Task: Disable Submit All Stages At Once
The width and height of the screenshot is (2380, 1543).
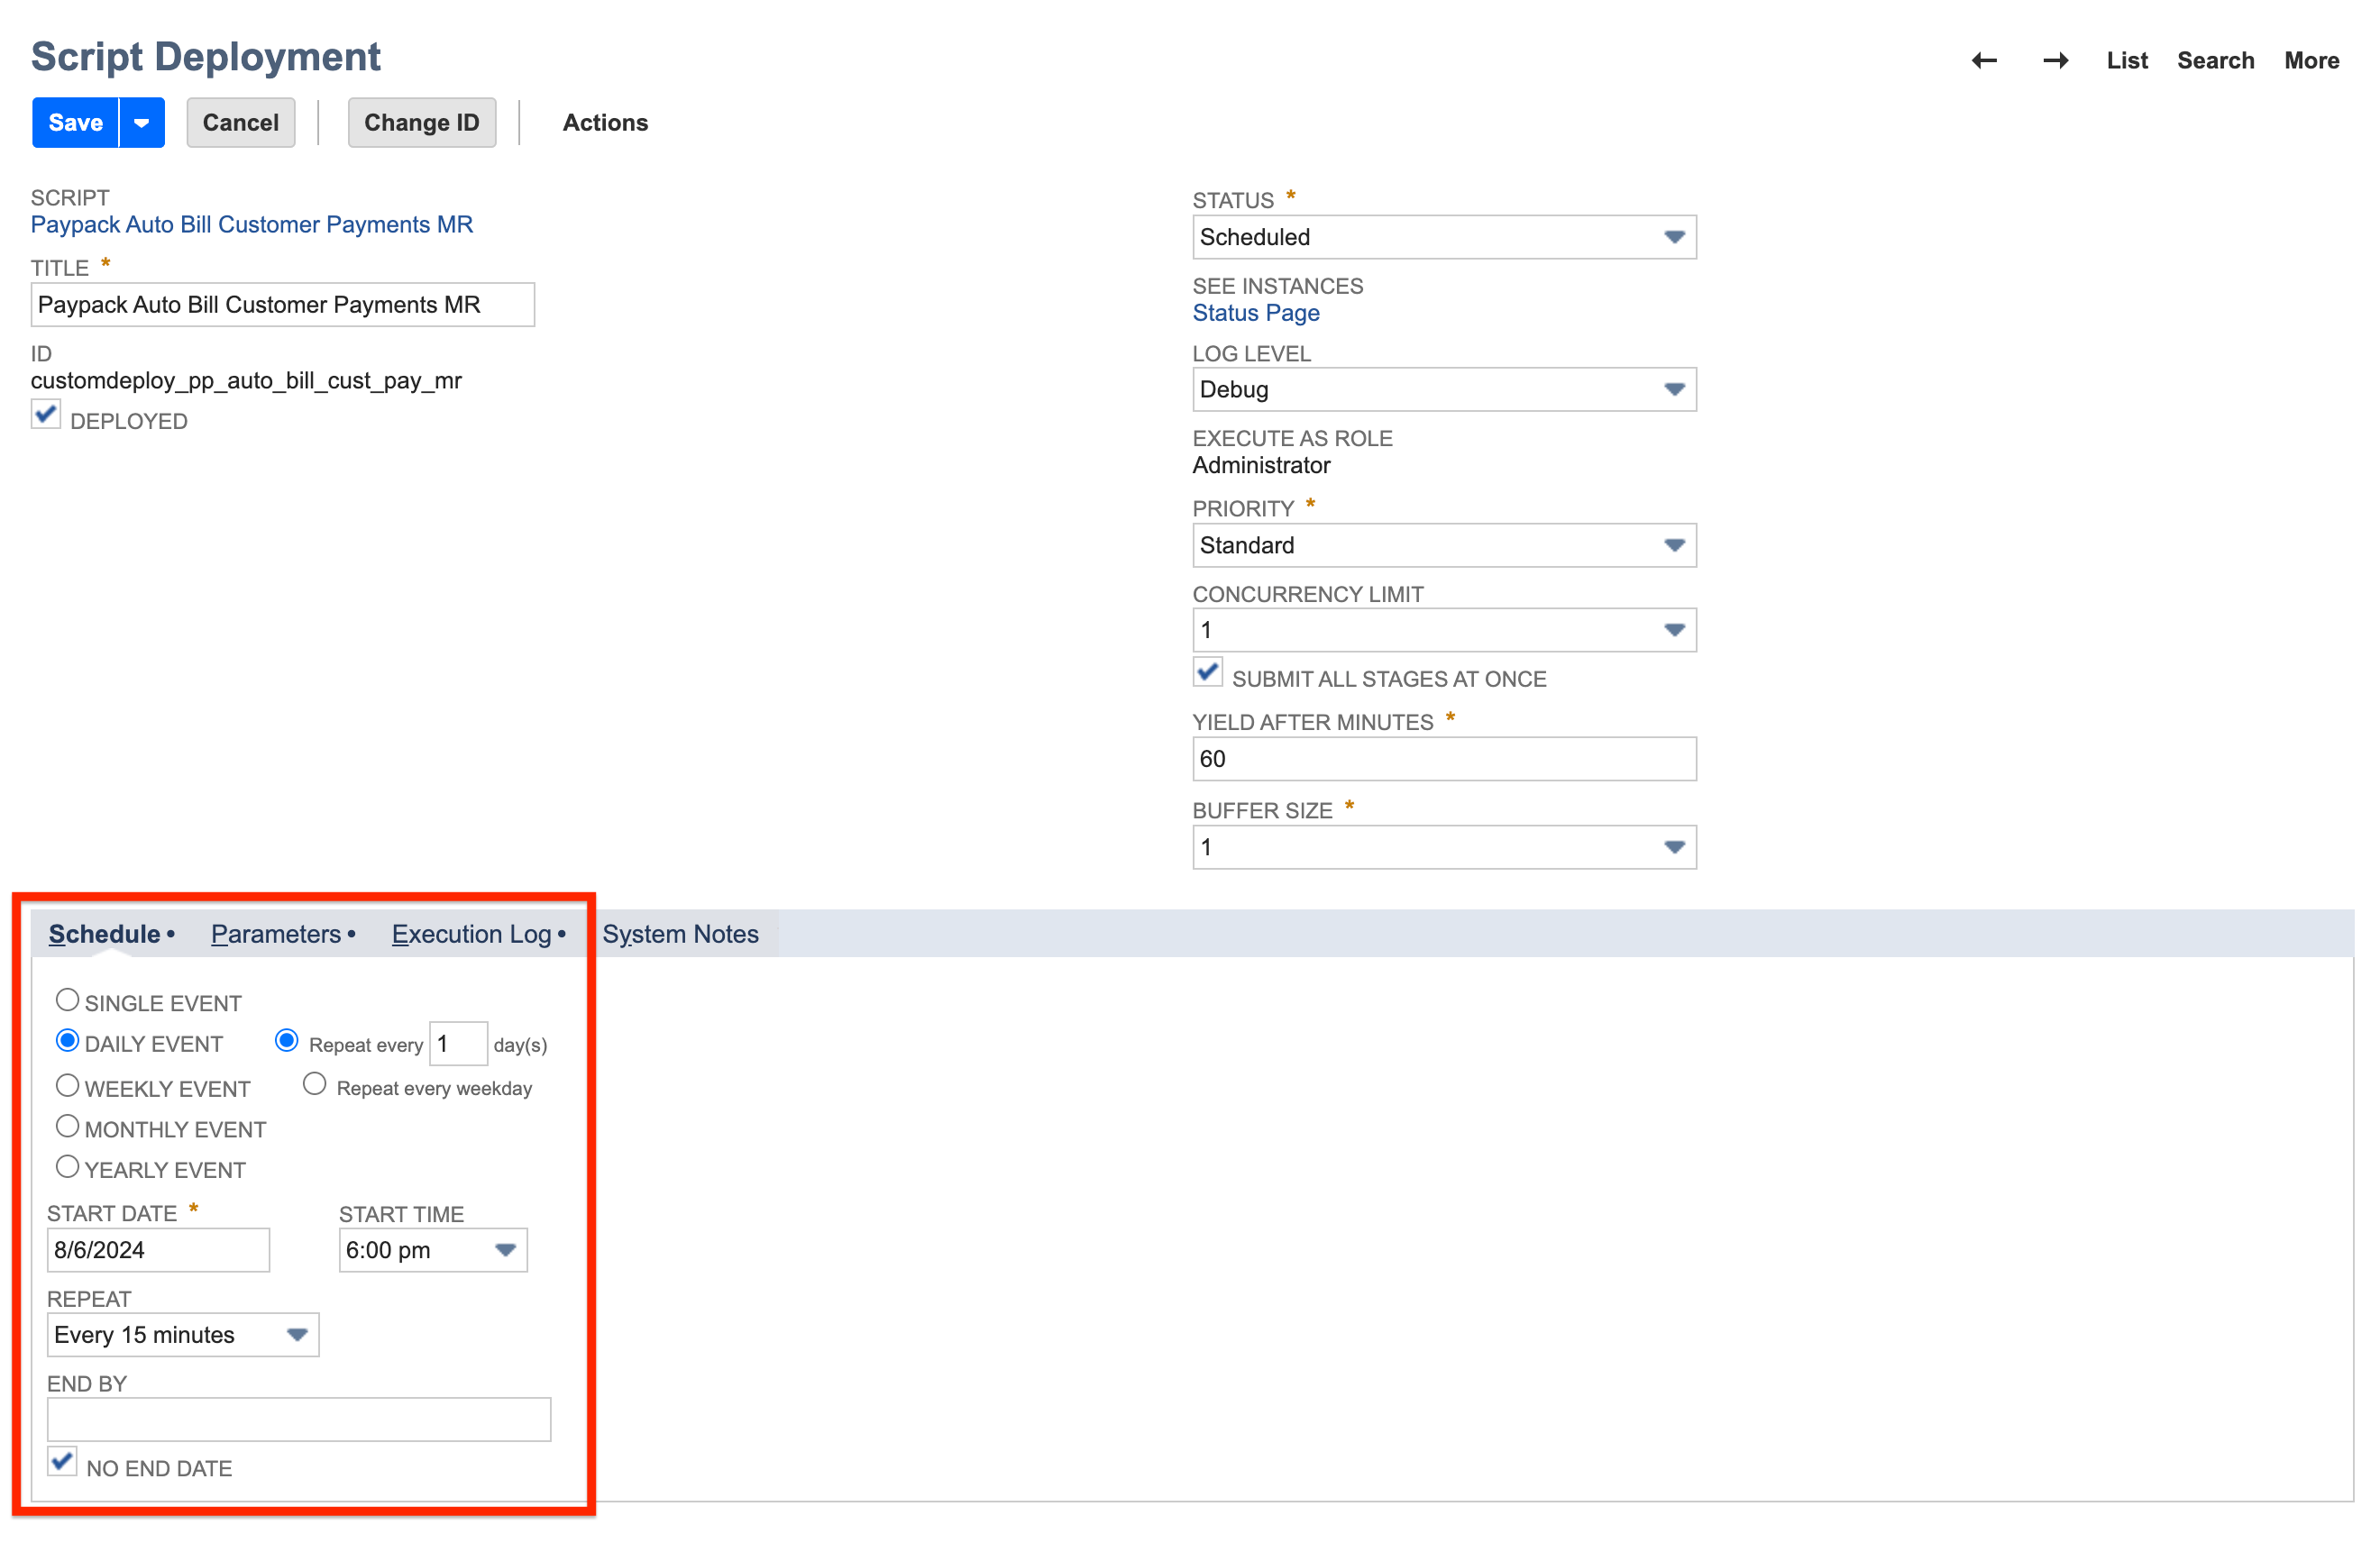Action: pyautogui.click(x=1207, y=673)
